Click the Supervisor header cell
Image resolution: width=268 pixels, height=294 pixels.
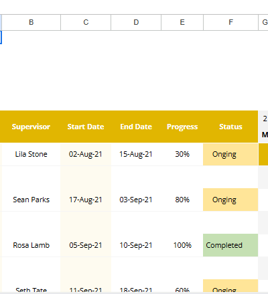click(x=31, y=127)
